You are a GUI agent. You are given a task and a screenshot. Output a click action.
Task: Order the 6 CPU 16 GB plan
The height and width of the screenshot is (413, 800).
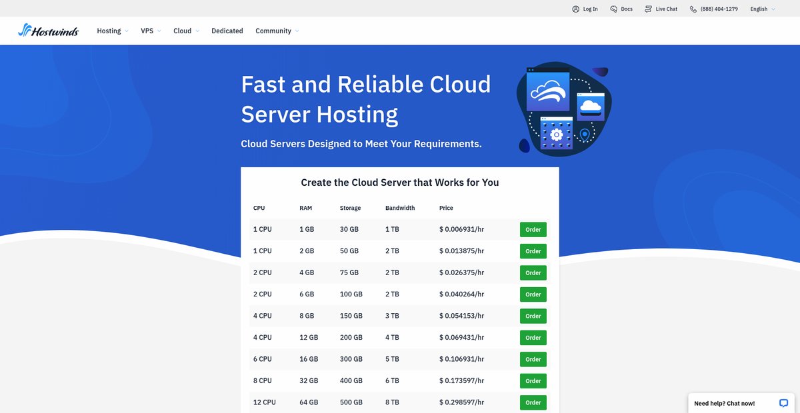pos(533,359)
